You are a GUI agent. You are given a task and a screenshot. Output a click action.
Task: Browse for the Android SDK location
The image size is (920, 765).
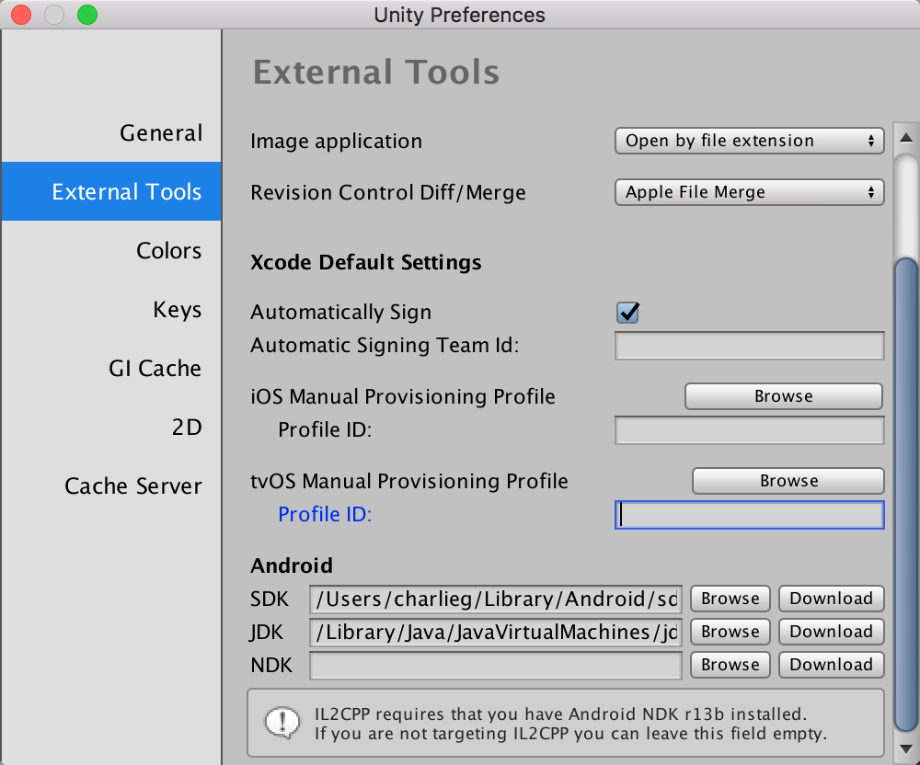click(x=730, y=599)
